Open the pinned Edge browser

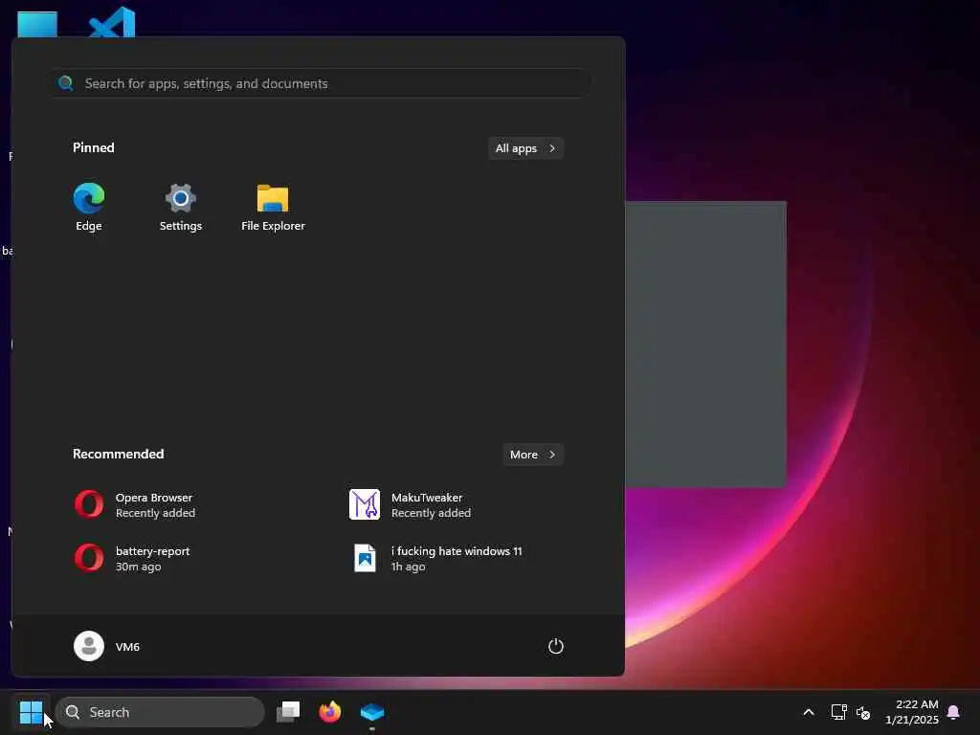tap(89, 208)
